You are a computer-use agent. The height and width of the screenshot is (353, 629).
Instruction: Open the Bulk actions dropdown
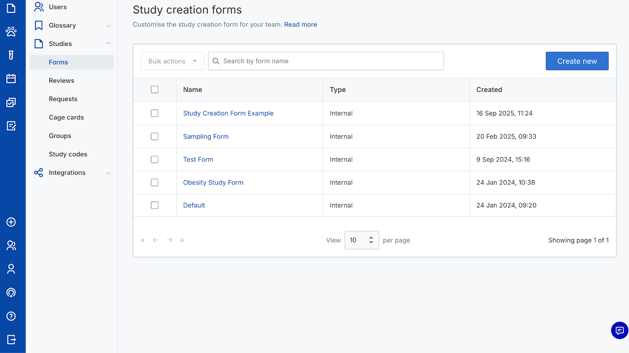coord(172,61)
